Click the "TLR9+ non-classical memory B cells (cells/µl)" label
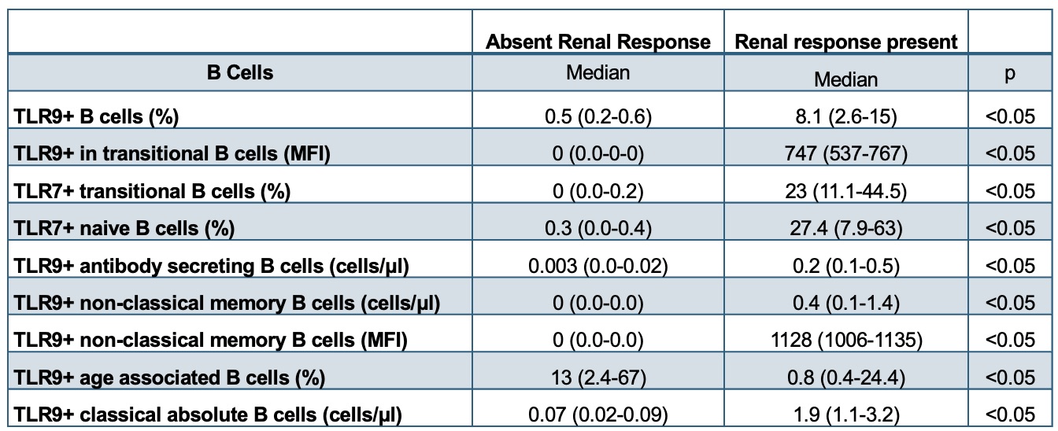This screenshot has width=1058, height=431. [x=227, y=303]
